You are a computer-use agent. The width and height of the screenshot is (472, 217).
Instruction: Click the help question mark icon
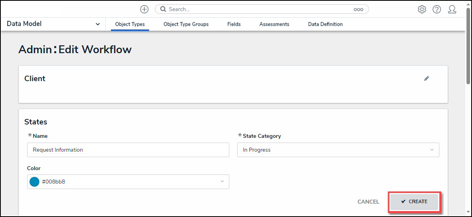click(437, 9)
